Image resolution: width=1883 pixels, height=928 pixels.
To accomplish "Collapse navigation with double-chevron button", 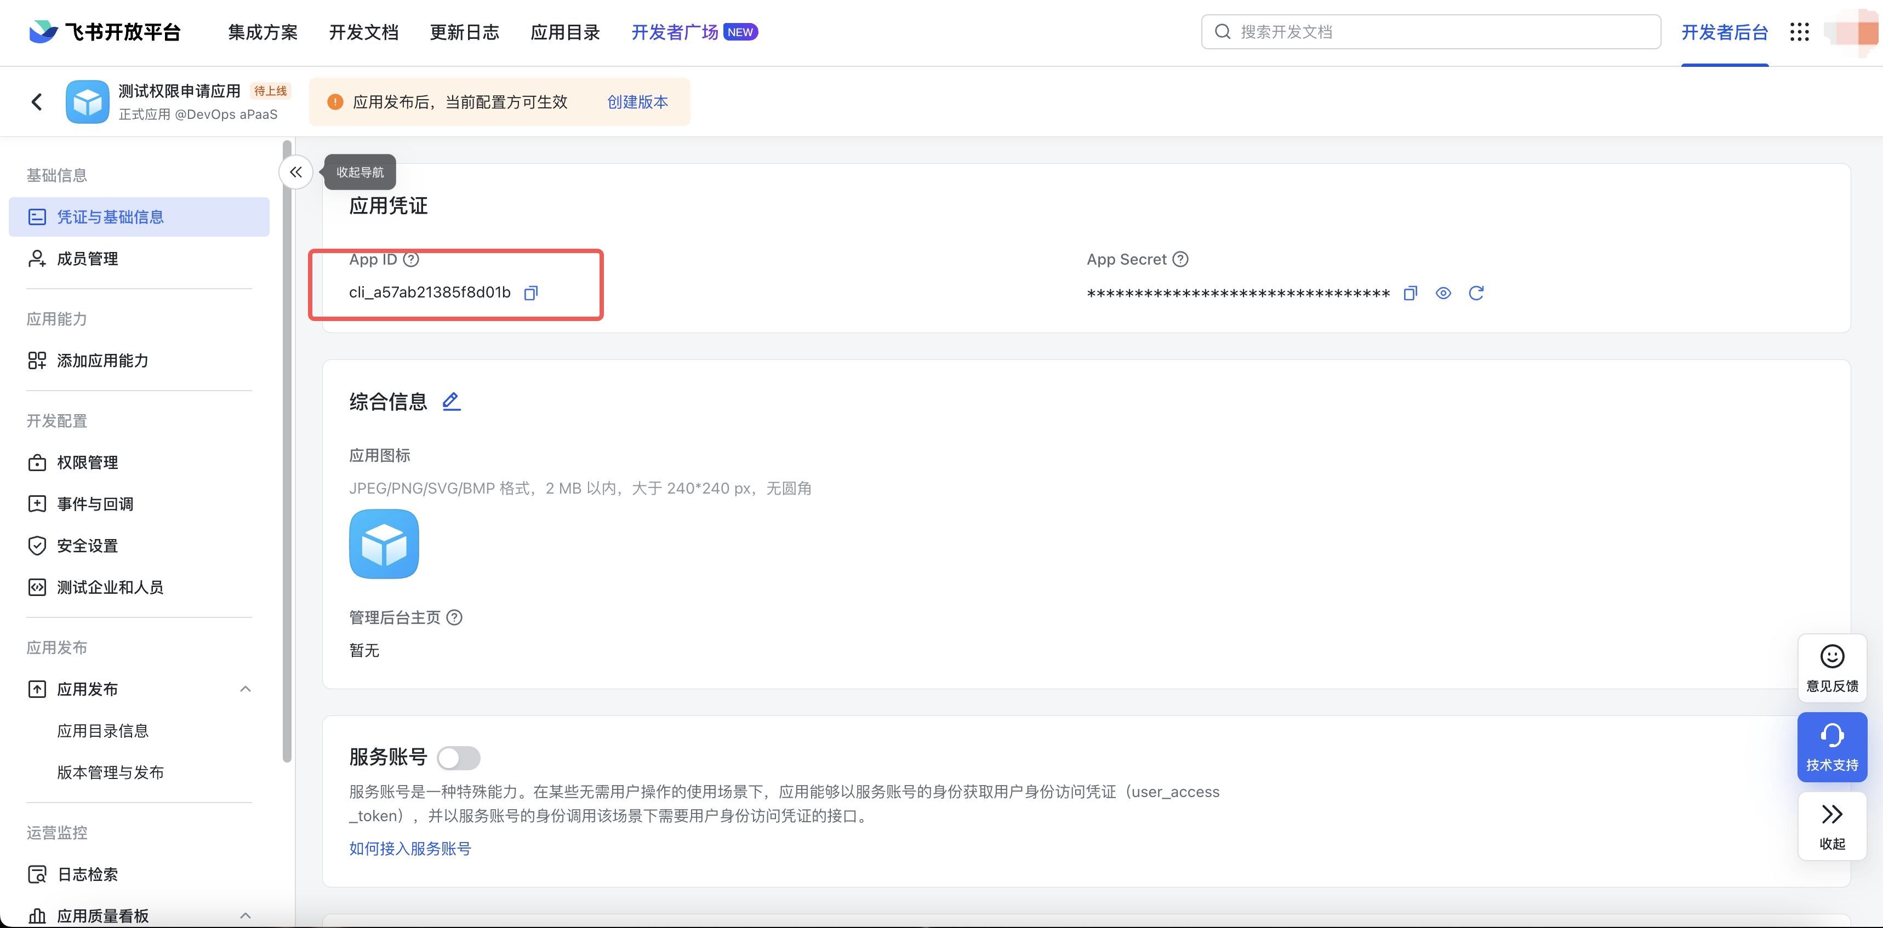I will coord(295,173).
